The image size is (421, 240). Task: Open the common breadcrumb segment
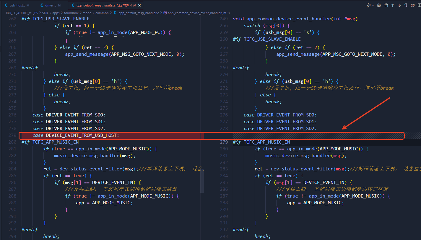click(102, 13)
